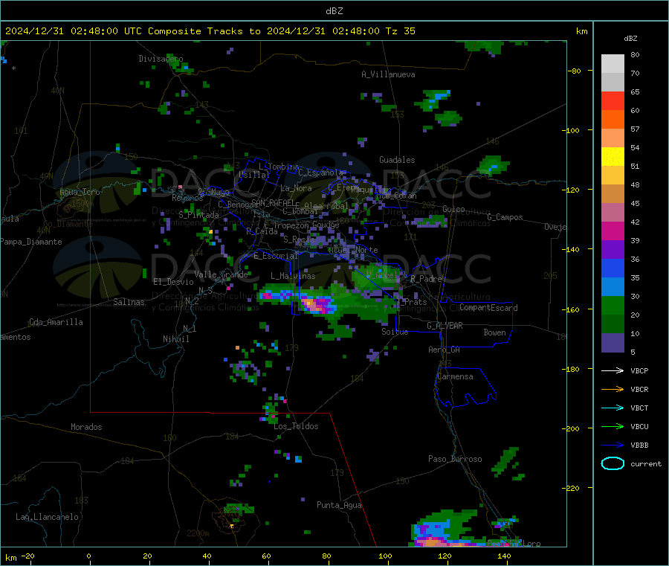Image resolution: width=669 pixels, height=566 pixels.
Task: Click the E_Escorial place label
Action: click(x=276, y=256)
